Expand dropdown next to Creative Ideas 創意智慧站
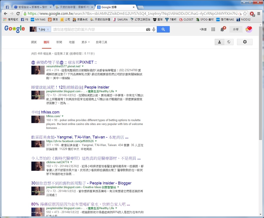Screen dimensions: 264x218 click(118, 187)
